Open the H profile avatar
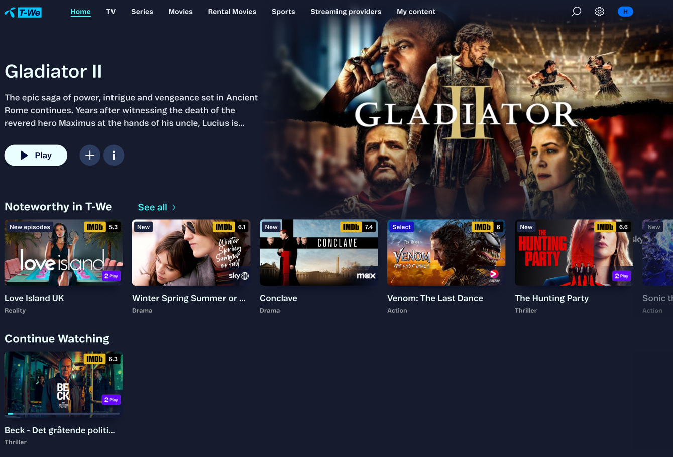Image resolution: width=673 pixels, height=457 pixels. pos(625,11)
